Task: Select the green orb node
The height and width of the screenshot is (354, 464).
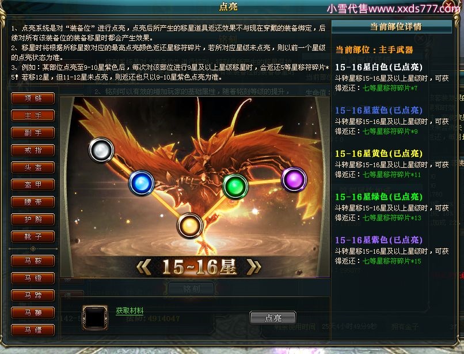Action: click(x=235, y=186)
